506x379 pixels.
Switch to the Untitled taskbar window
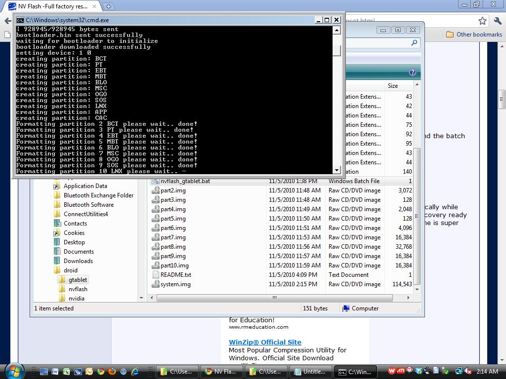[x=309, y=371]
